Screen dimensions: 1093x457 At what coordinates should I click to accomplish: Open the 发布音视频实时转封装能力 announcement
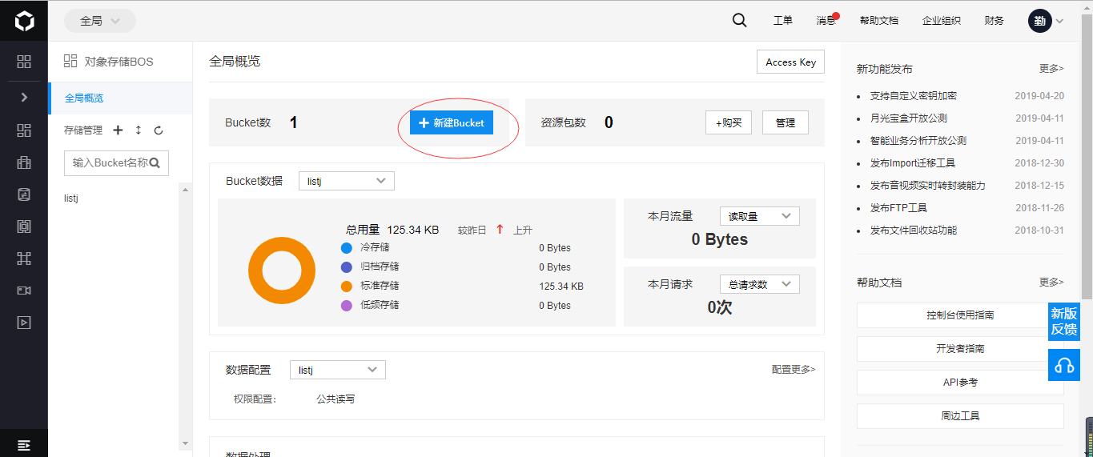(x=927, y=185)
